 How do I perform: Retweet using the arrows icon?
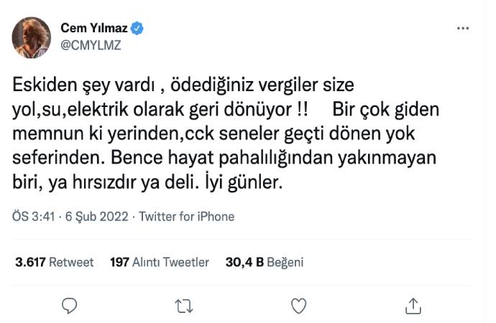183,306
